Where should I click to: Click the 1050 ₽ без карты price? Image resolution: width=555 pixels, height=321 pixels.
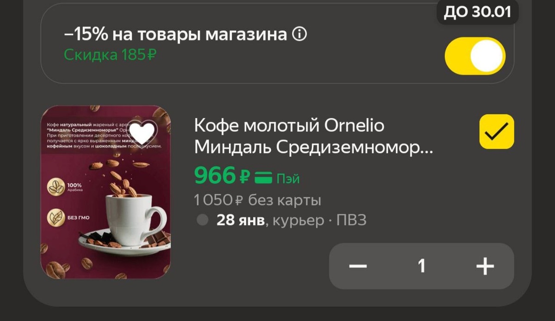point(258,200)
